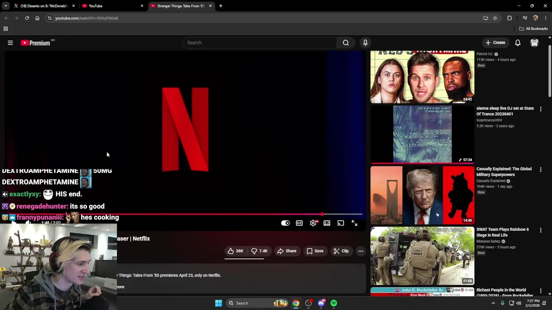
Task: Toggle closed captions on the player
Action: pyautogui.click(x=299, y=223)
